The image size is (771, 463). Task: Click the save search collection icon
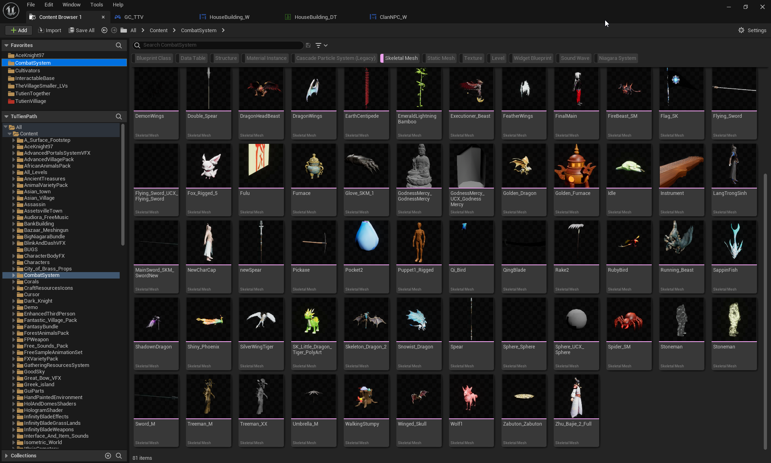308,45
